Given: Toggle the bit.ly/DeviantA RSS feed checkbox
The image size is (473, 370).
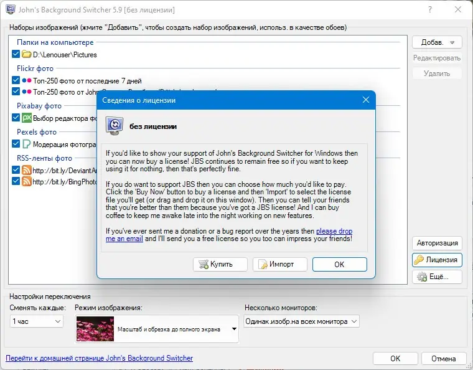Looking at the screenshot, I should tap(16, 170).
